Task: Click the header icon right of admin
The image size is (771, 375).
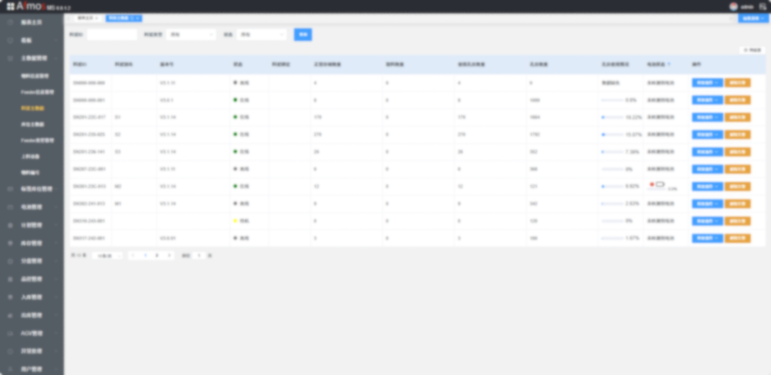Action: pyautogui.click(x=763, y=6)
